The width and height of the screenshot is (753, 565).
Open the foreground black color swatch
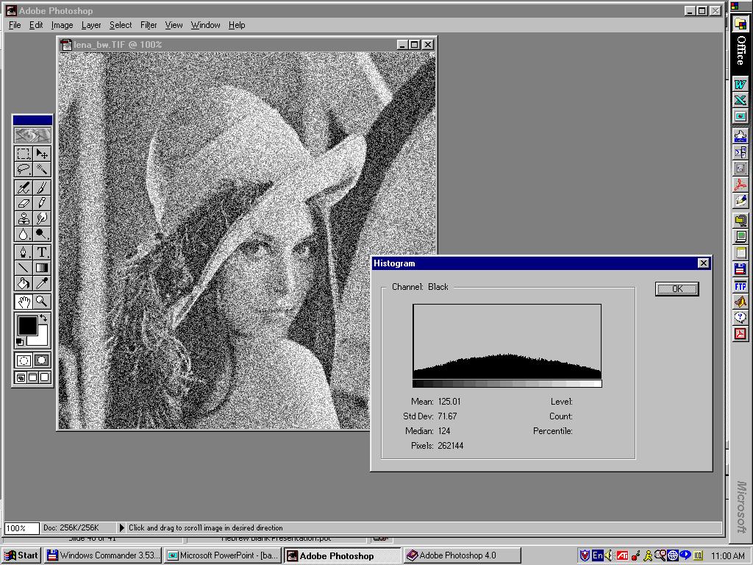click(27, 326)
